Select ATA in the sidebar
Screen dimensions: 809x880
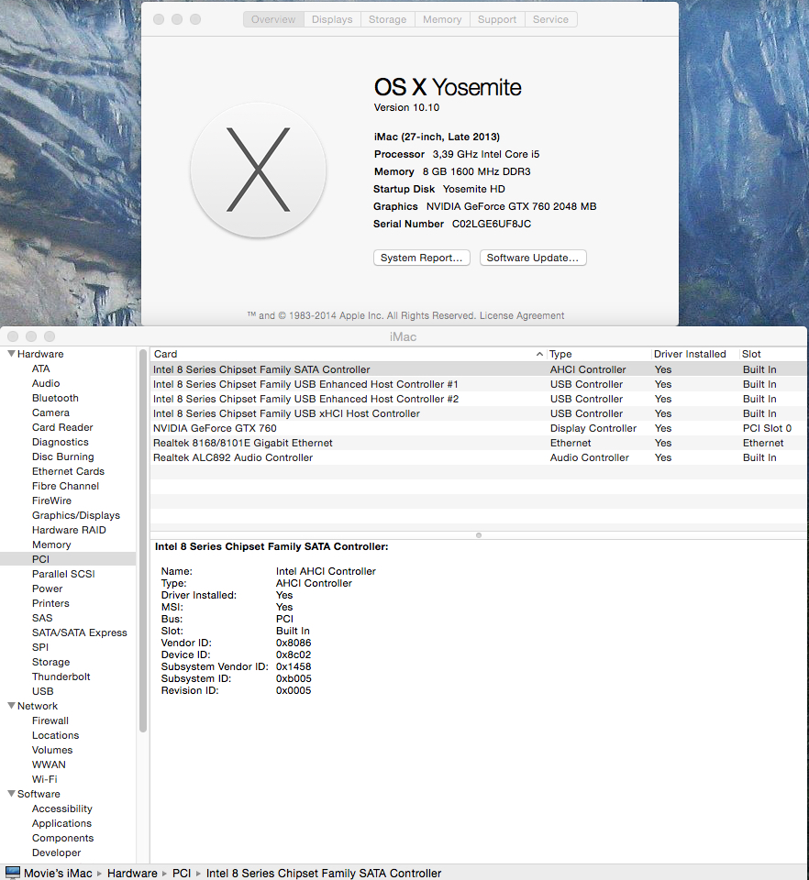[41, 368]
